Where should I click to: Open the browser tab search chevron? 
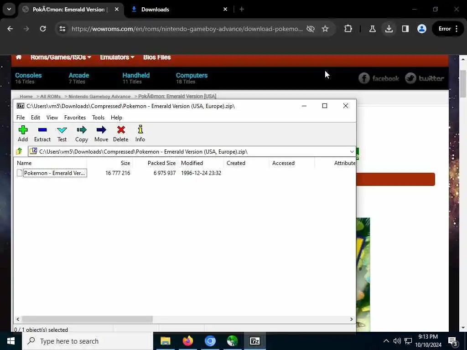click(9, 9)
